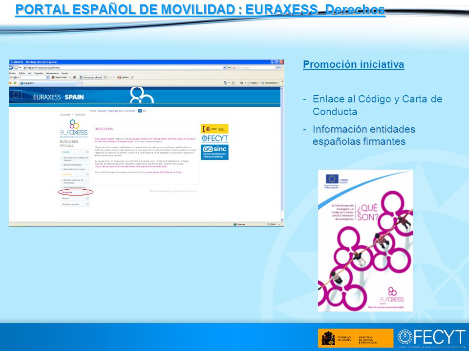The width and height of the screenshot is (469, 351).
Task: Open the 100% zoom level dropdown
Action: (274, 224)
